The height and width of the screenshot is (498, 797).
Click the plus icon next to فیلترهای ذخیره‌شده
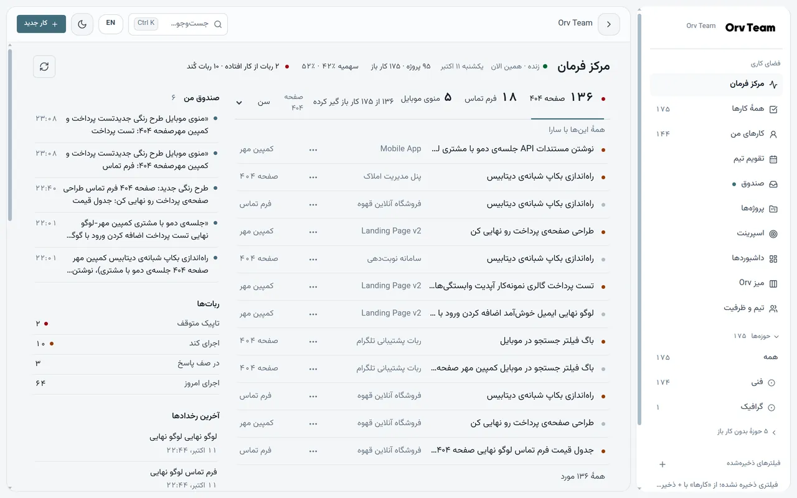coord(663,464)
